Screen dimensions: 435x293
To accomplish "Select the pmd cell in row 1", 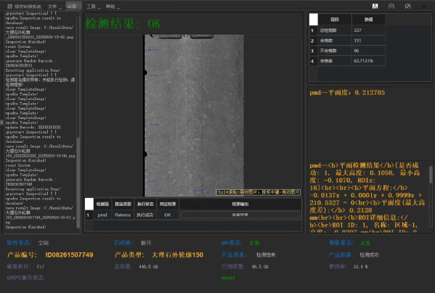I will click(x=102, y=215).
